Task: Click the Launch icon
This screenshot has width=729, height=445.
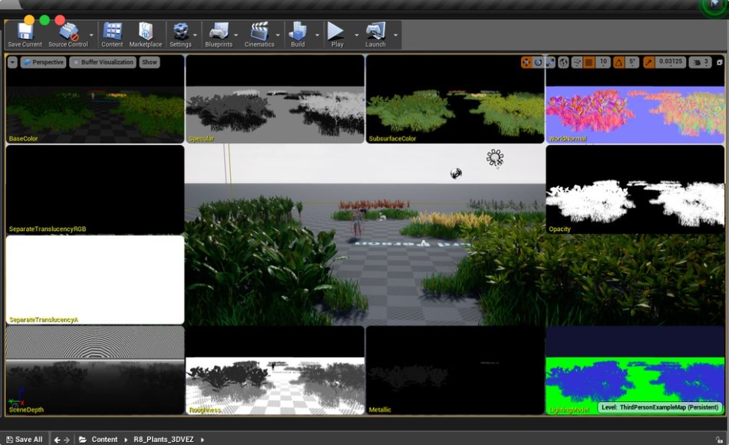Action: (375, 31)
